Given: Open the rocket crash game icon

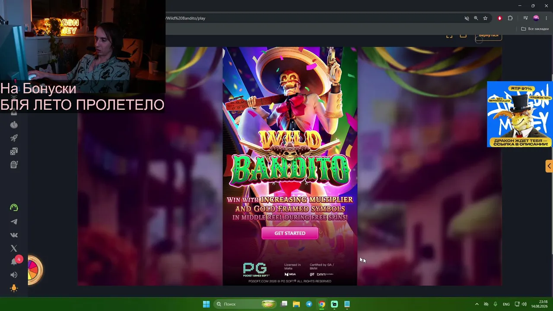Looking at the screenshot, I should coord(14,138).
